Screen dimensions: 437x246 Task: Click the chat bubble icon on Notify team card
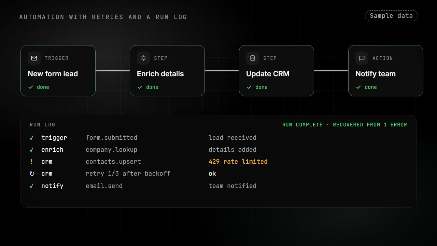[362, 58]
